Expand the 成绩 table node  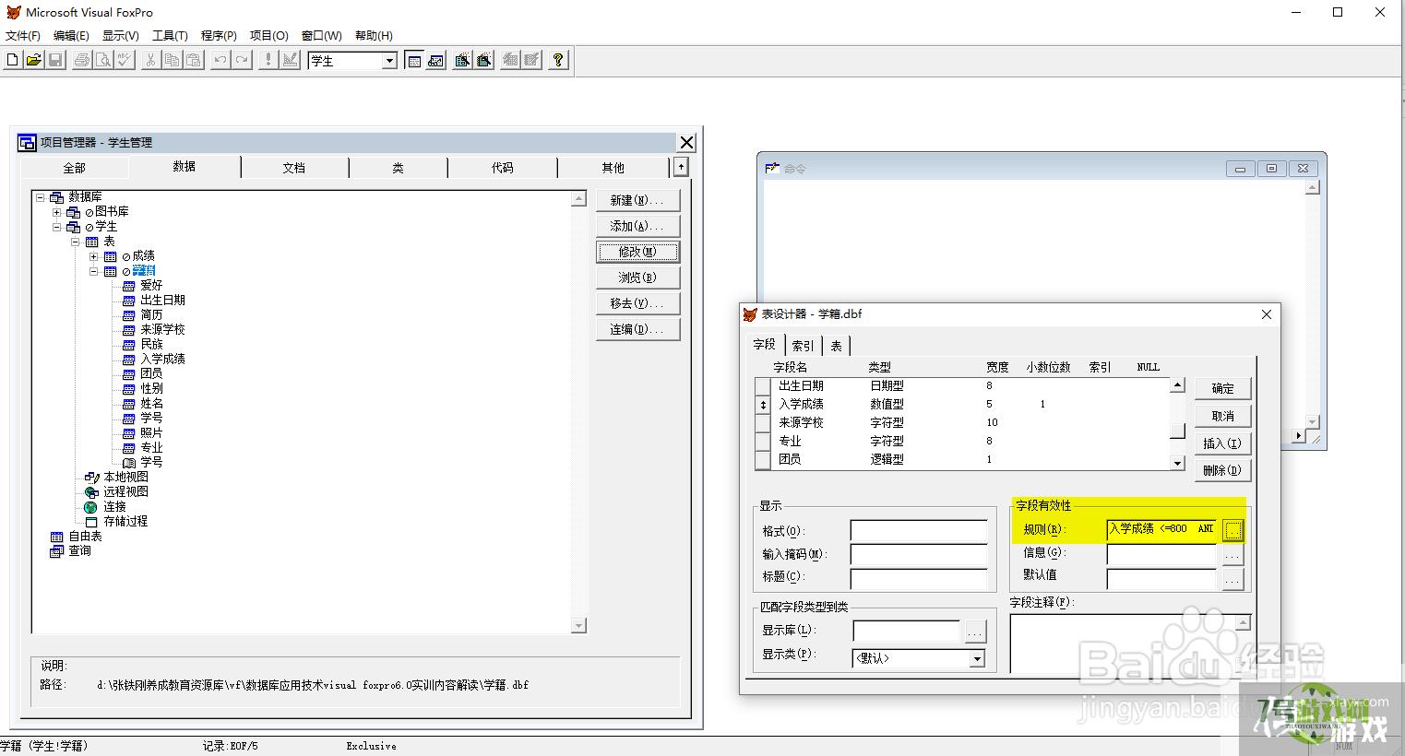pos(94,256)
